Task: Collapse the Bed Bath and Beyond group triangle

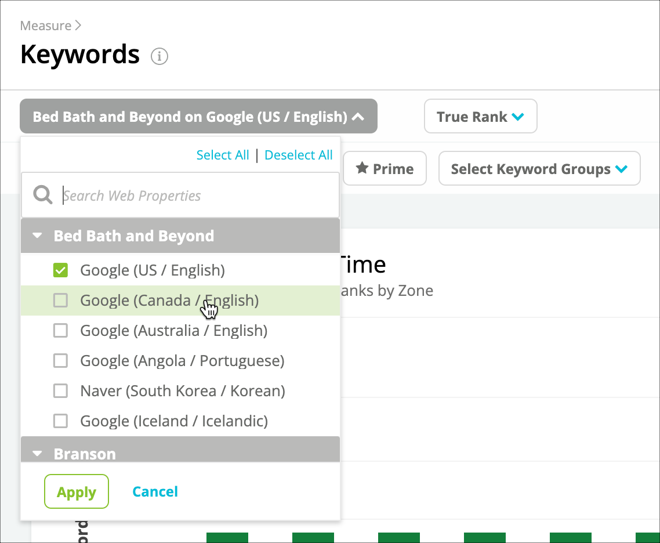Action: [x=38, y=236]
